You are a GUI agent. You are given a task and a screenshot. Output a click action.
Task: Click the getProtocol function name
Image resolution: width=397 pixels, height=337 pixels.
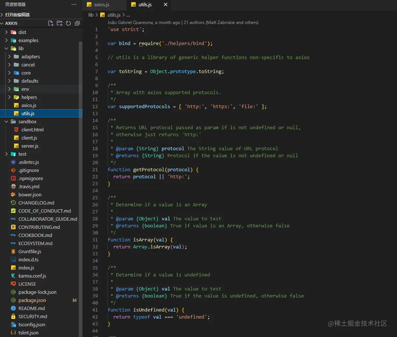149,170
